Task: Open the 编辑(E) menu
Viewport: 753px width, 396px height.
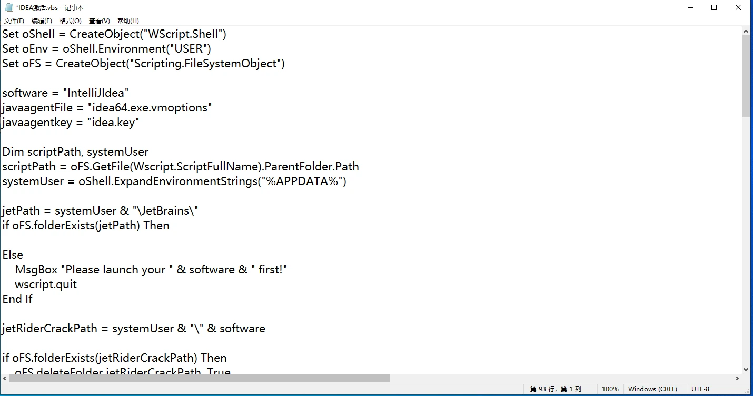Action: (42, 21)
